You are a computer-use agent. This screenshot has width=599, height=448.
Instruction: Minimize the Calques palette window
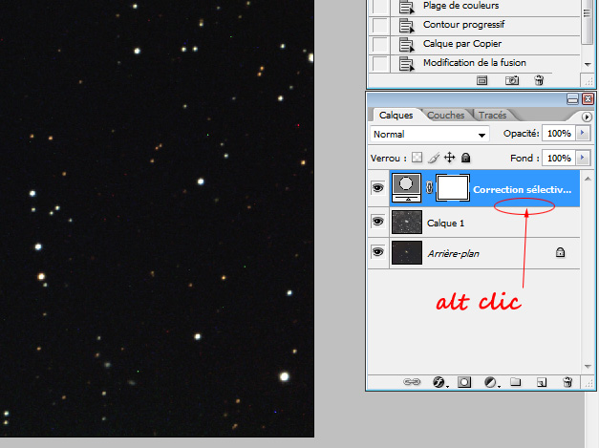(x=572, y=99)
